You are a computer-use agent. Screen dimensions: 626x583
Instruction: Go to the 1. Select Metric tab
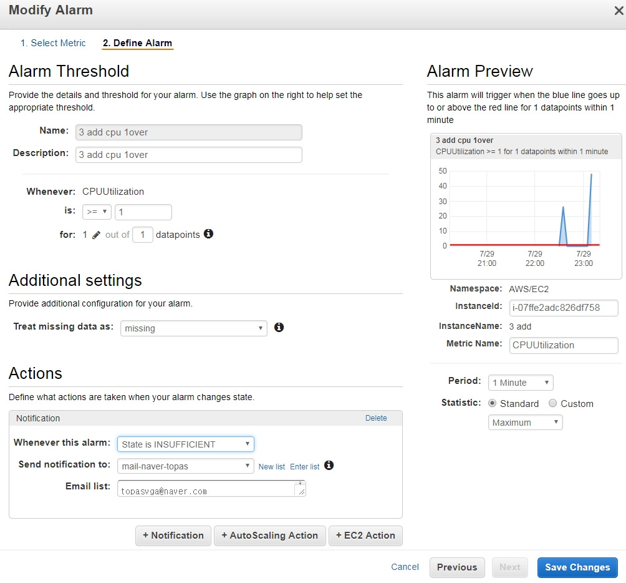tap(53, 43)
